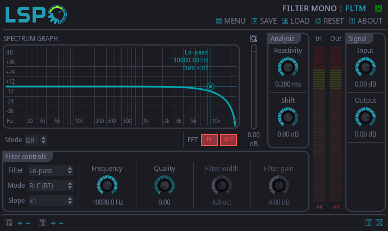
Task: Click the filter dot on spectrum graph
Action: point(211,87)
